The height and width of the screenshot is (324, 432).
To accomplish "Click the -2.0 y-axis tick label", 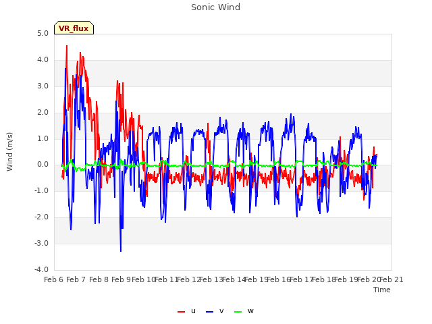I will click(41, 217).
